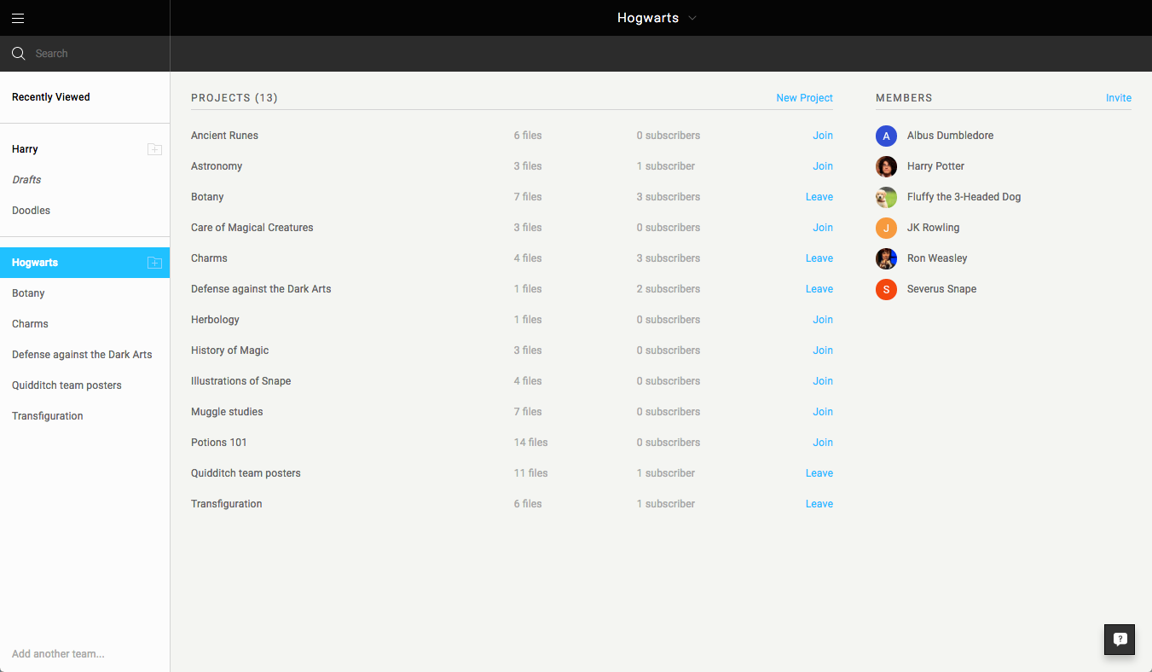1152x672 pixels.
Task: Select member name Ron Weasley
Action: [937, 258]
